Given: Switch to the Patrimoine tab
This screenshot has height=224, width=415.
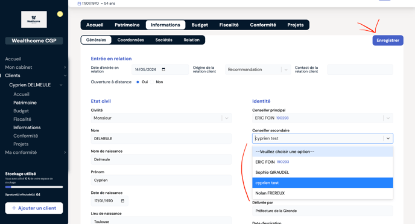Looking at the screenshot, I should (127, 25).
